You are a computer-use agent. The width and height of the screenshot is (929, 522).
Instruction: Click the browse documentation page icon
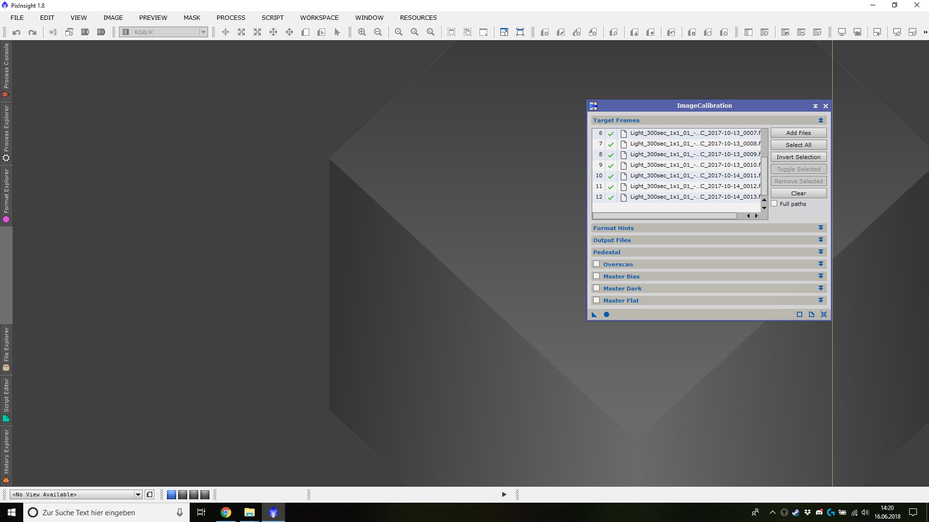pyautogui.click(x=811, y=315)
